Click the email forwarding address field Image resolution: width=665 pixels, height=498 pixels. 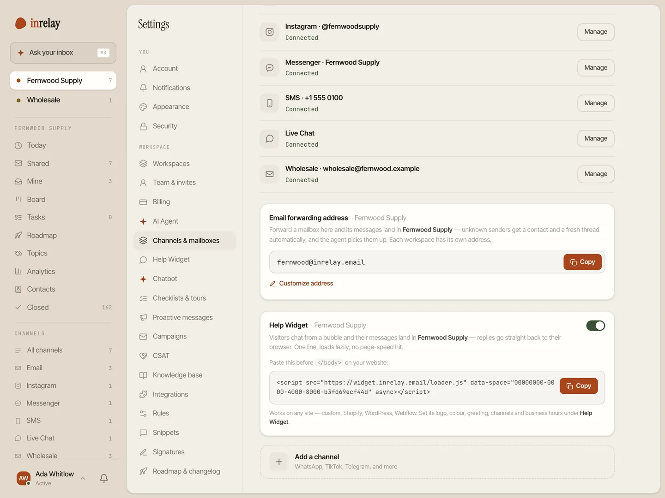tap(437, 262)
